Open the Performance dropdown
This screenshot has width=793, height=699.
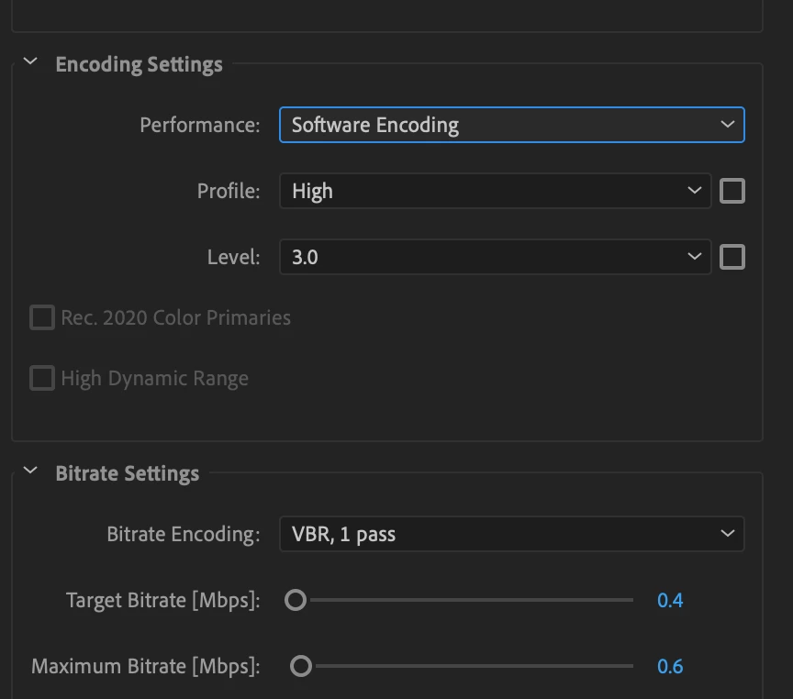tap(511, 125)
